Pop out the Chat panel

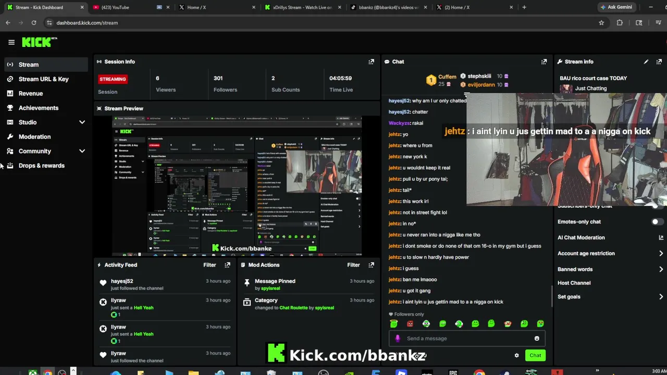(544, 61)
